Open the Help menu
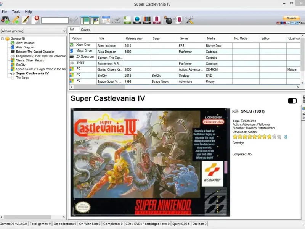Image resolution: width=305 pixels, height=229 pixels. click(x=28, y=12)
